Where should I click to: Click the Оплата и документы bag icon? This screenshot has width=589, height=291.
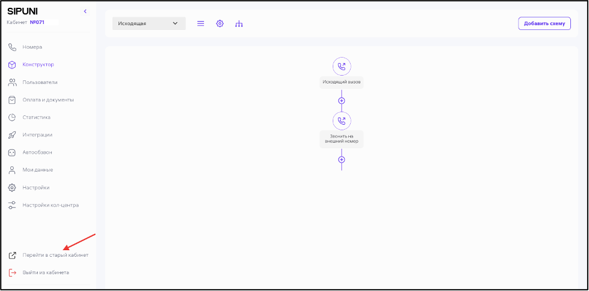13,100
